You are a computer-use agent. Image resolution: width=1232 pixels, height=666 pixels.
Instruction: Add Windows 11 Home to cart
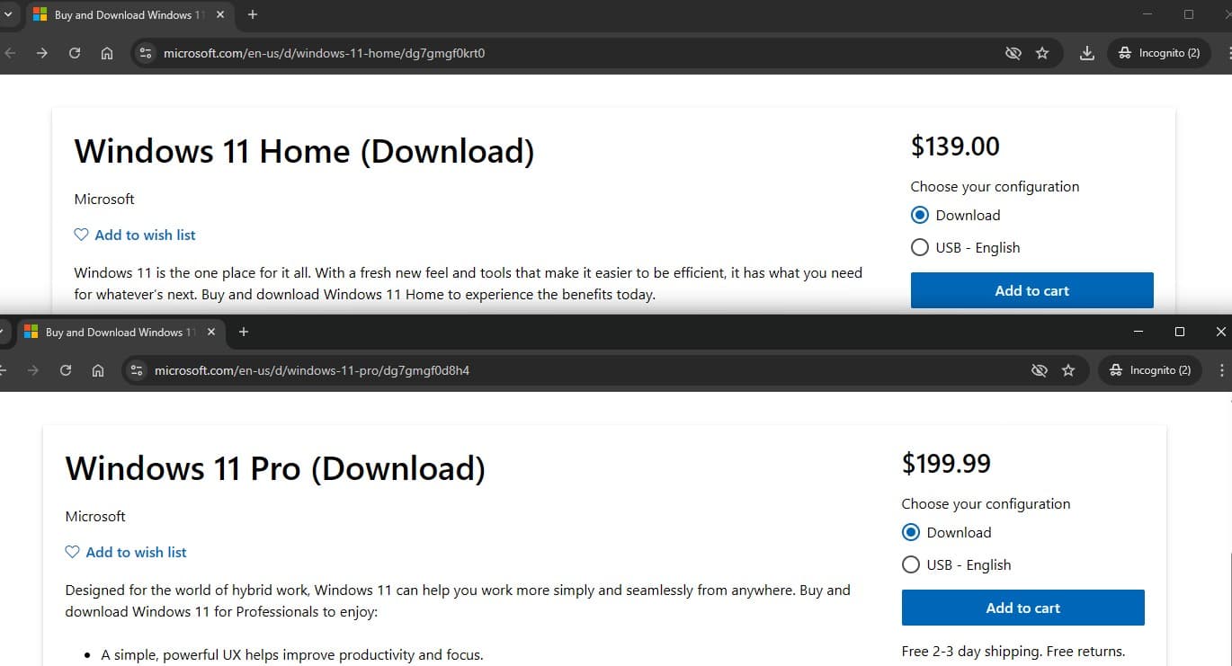pos(1031,291)
